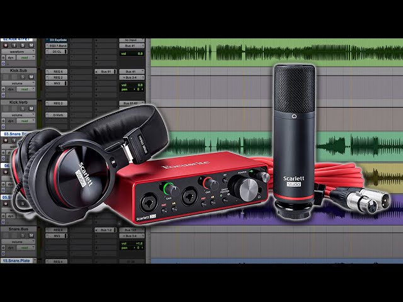Mute the Kick 47FET track
The width and height of the screenshot is (403, 302).
[31, 45]
